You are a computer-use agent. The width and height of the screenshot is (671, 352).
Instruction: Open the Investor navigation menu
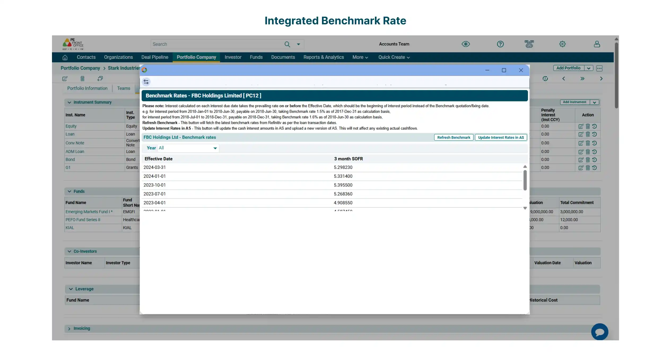point(233,57)
